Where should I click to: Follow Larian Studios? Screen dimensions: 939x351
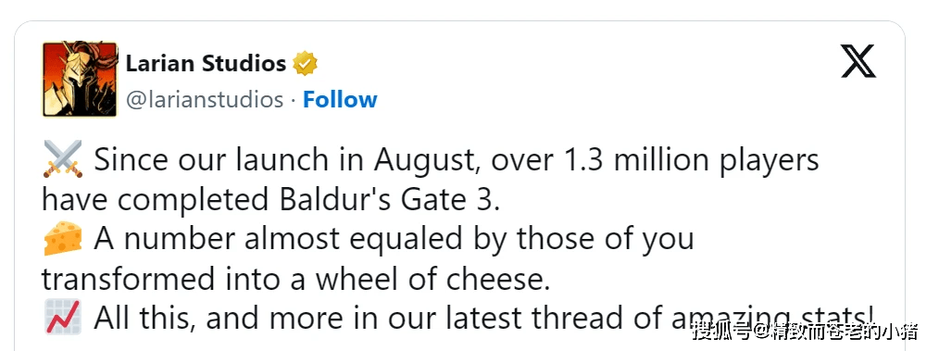[x=340, y=99]
